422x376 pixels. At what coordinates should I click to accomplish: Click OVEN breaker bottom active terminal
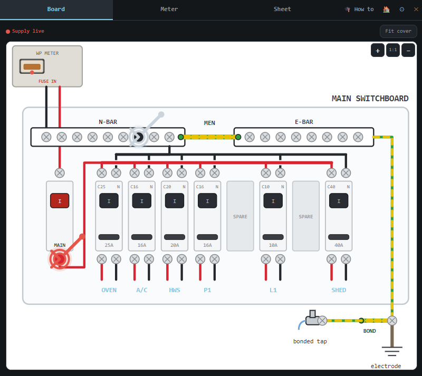(x=102, y=259)
